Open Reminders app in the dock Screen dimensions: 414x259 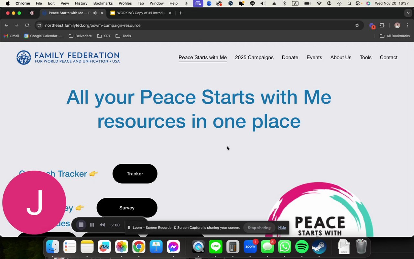point(70,247)
